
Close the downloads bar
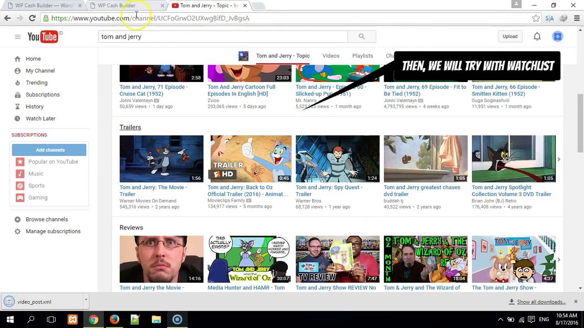pos(575,302)
